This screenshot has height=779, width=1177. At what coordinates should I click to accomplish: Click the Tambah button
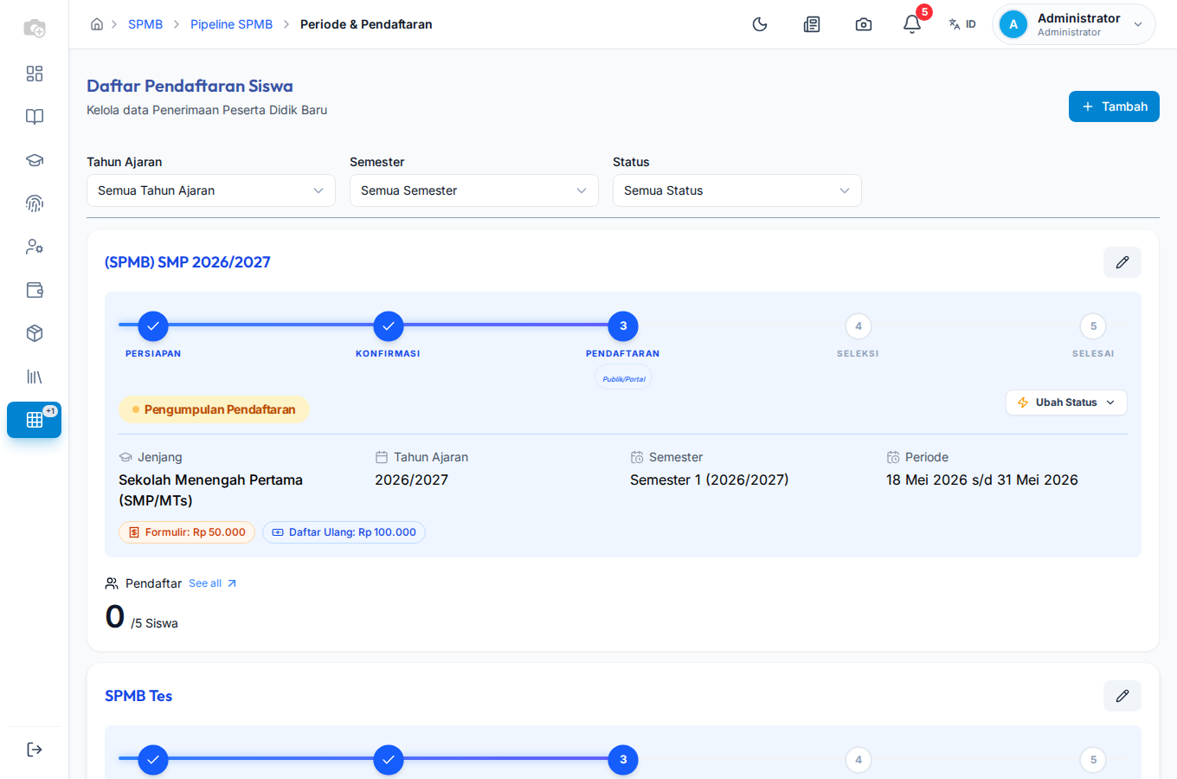[1114, 106]
